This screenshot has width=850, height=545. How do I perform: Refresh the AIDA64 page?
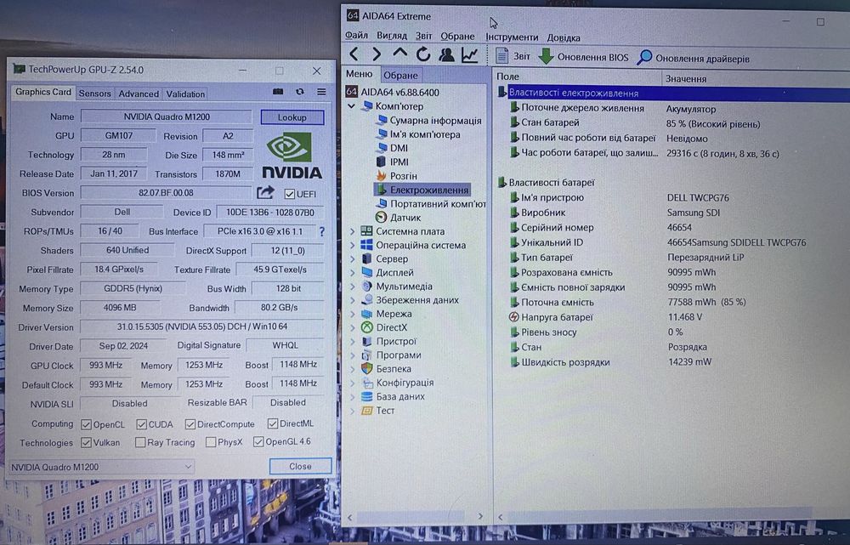click(x=422, y=54)
